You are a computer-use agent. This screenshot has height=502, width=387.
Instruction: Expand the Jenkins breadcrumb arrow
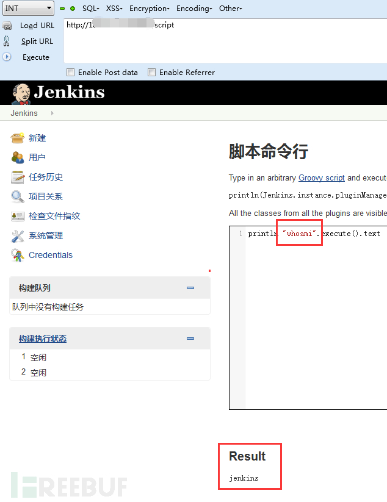point(52,113)
